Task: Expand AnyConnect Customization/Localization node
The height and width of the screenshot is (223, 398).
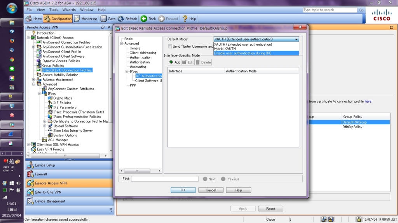Action: (x=34, y=47)
